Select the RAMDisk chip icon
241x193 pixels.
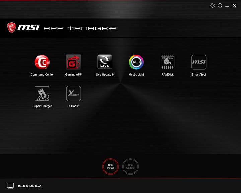point(168,62)
